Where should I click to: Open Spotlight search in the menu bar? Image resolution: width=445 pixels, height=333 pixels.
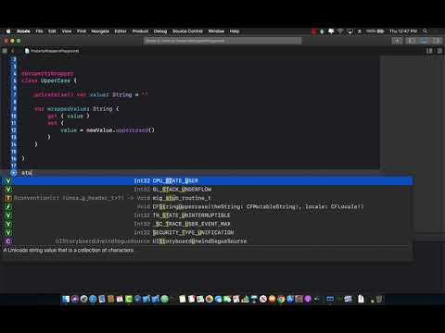426,31
